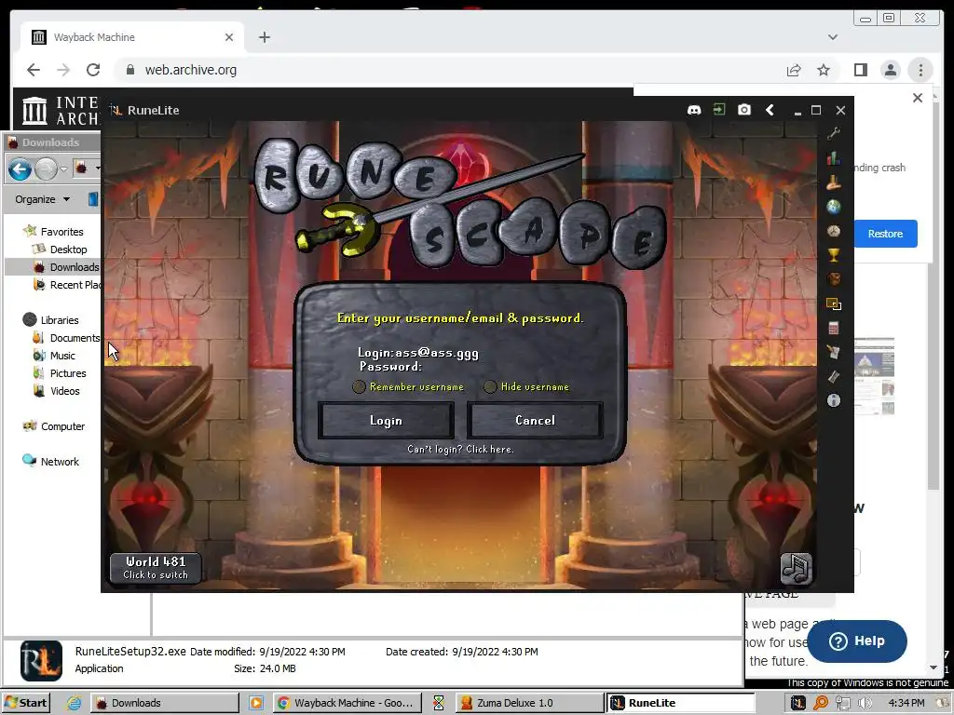This screenshot has width=954, height=715.
Task: Switch world via World 481 button
Action: click(156, 568)
